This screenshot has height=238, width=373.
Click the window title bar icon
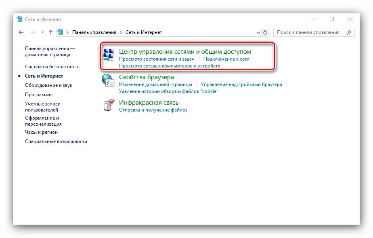(x=19, y=19)
